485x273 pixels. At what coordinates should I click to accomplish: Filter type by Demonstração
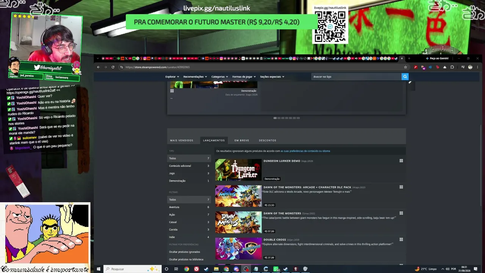(x=189, y=181)
